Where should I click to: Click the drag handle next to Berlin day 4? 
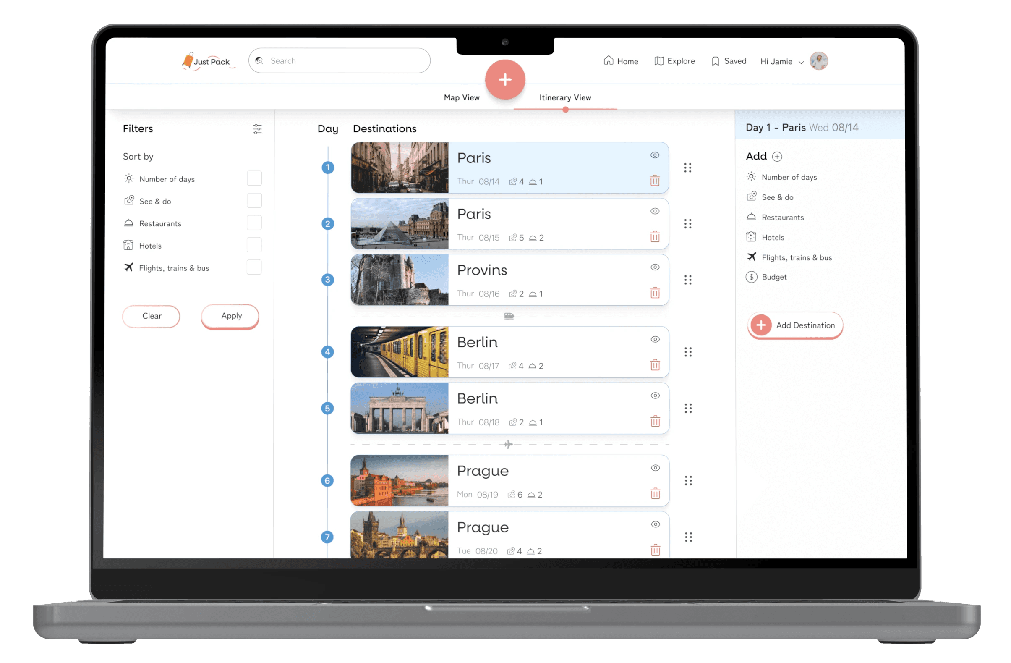(x=688, y=352)
